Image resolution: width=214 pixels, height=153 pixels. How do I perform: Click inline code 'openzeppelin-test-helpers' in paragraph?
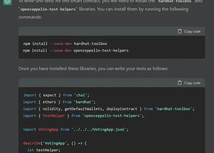pyautogui.click(x=48, y=9)
